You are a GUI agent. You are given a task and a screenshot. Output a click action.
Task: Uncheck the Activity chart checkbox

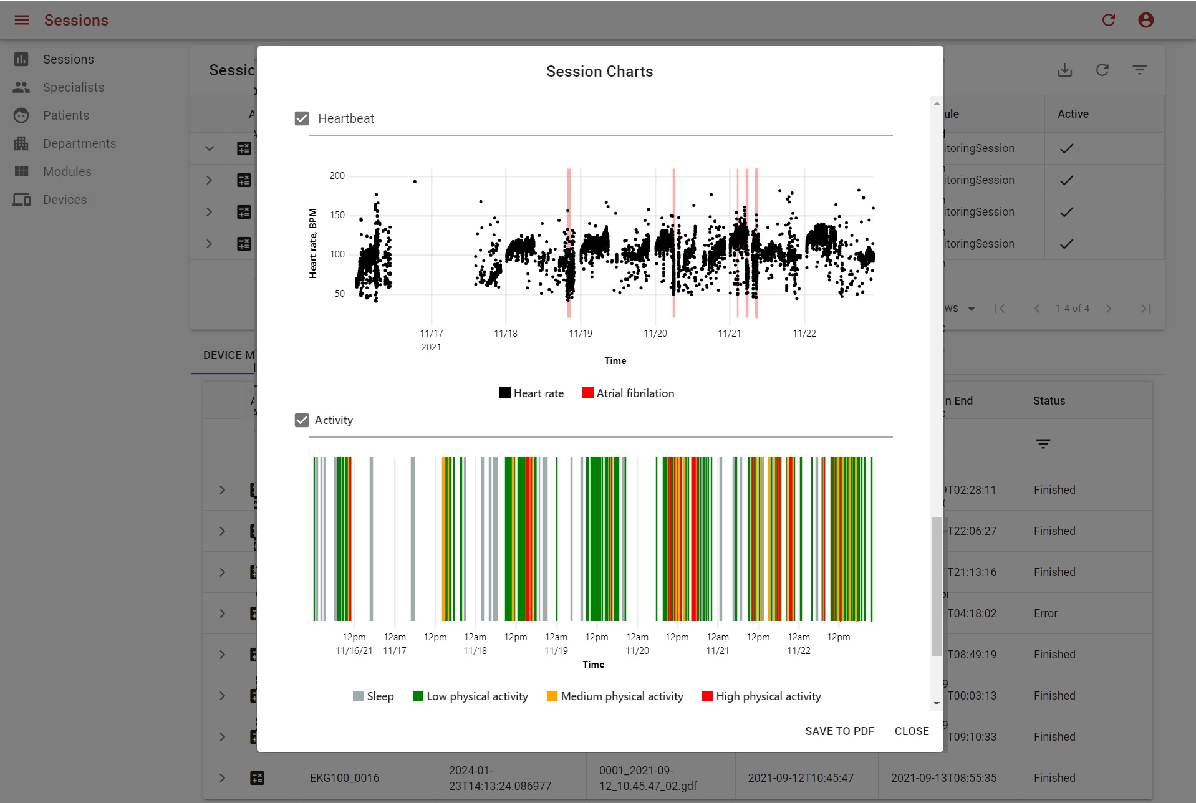(302, 420)
